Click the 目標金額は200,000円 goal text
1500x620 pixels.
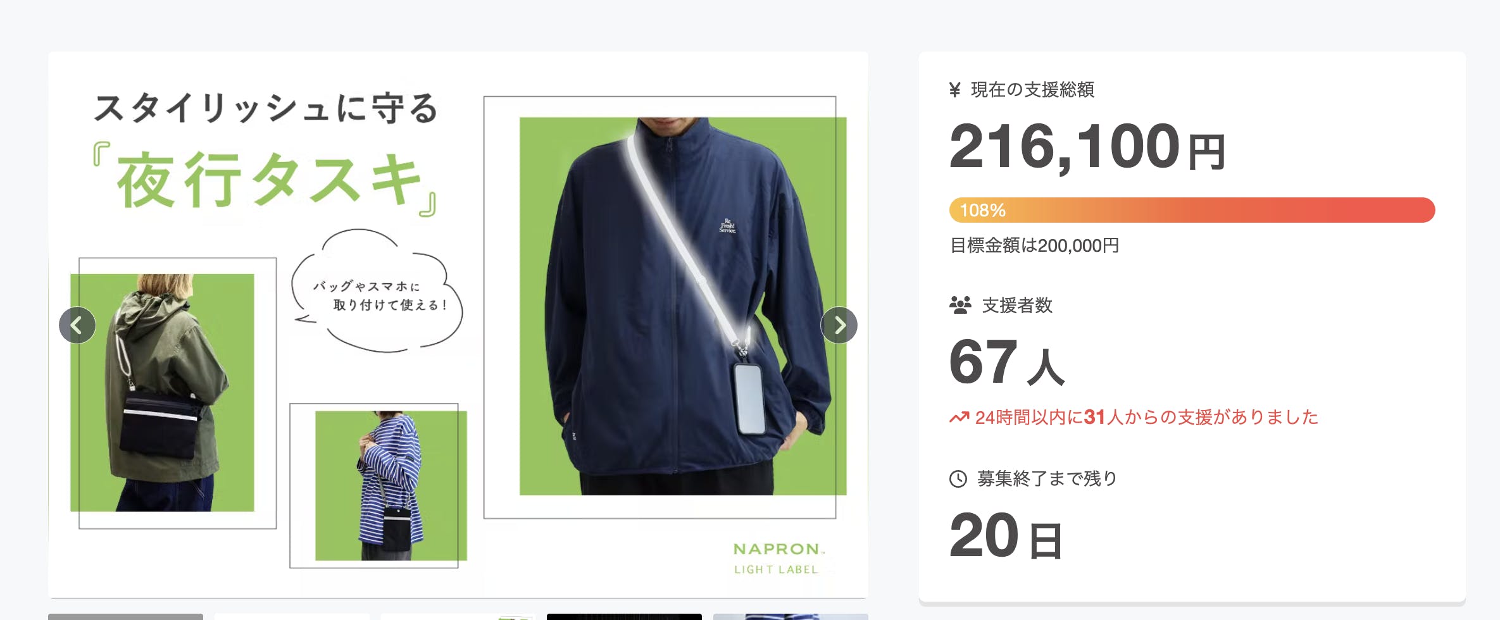pos(1035,245)
